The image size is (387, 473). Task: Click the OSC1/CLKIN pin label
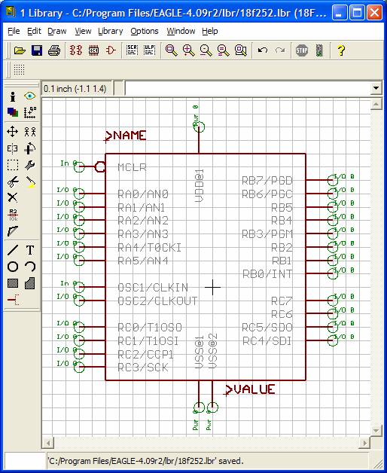(153, 288)
